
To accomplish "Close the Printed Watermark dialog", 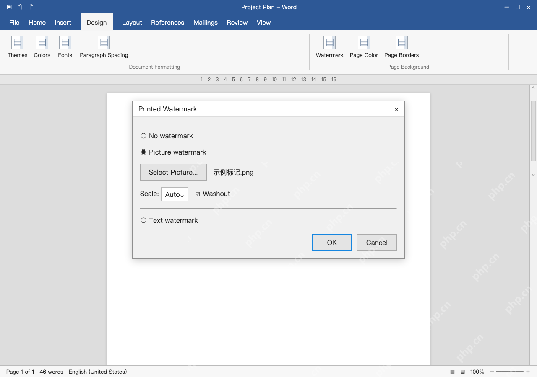I will (396, 109).
